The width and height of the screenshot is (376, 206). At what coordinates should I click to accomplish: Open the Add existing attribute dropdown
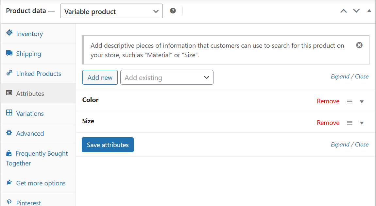point(167,77)
